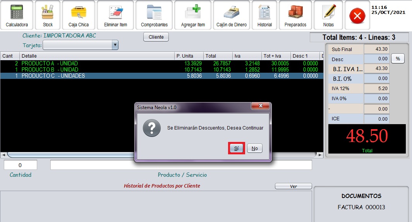Screen dimensions: 412x222
Task: Open Caja Chica petty cash
Action: (79, 15)
